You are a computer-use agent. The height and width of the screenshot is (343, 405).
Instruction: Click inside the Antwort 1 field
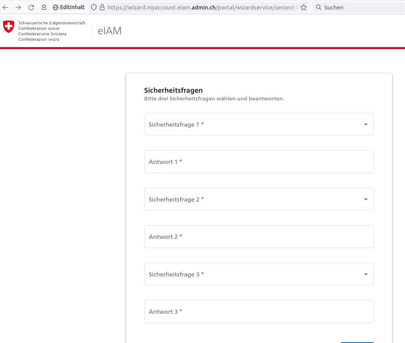pos(259,161)
